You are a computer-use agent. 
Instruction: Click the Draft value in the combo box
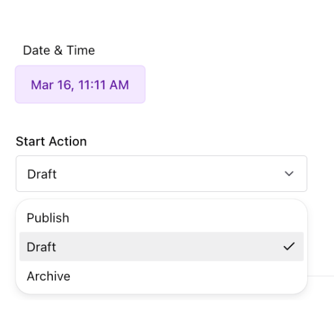pos(42,174)
